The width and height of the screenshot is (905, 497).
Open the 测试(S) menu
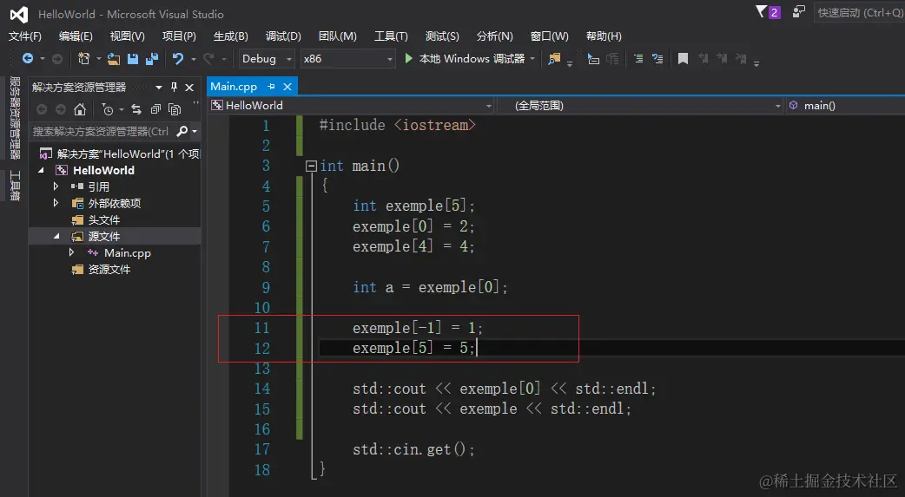(x=442, y=36)
